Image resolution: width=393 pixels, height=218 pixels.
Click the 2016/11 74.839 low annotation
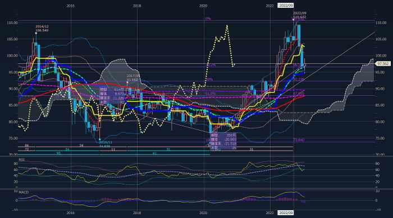coord(106,144)
